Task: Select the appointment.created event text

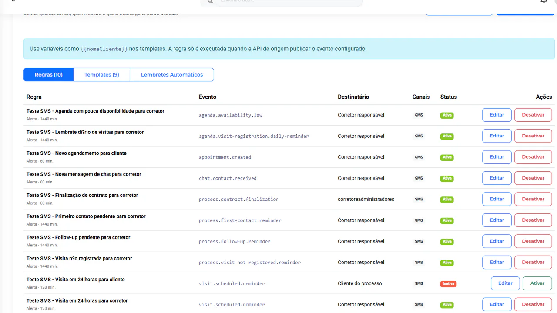Action: pos(225,157)
